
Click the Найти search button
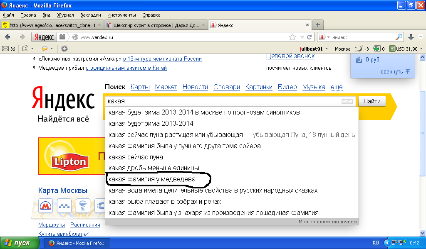pos(372,101)
